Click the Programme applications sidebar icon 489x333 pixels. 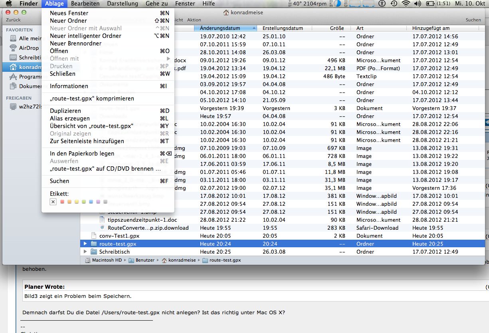(13, 77)
